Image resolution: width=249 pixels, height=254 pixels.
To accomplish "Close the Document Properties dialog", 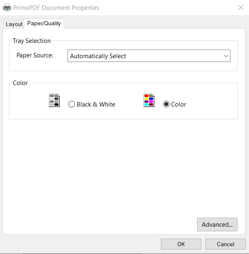I will pos(241,7).
